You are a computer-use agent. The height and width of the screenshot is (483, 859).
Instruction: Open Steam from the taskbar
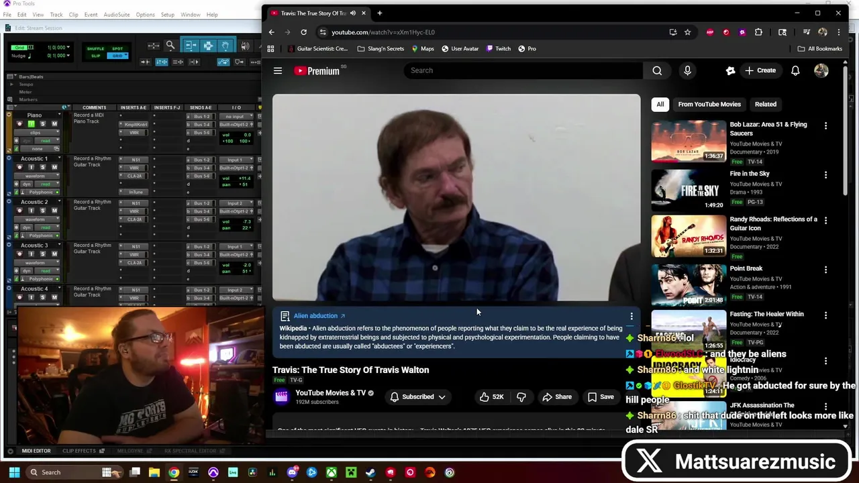370,472
